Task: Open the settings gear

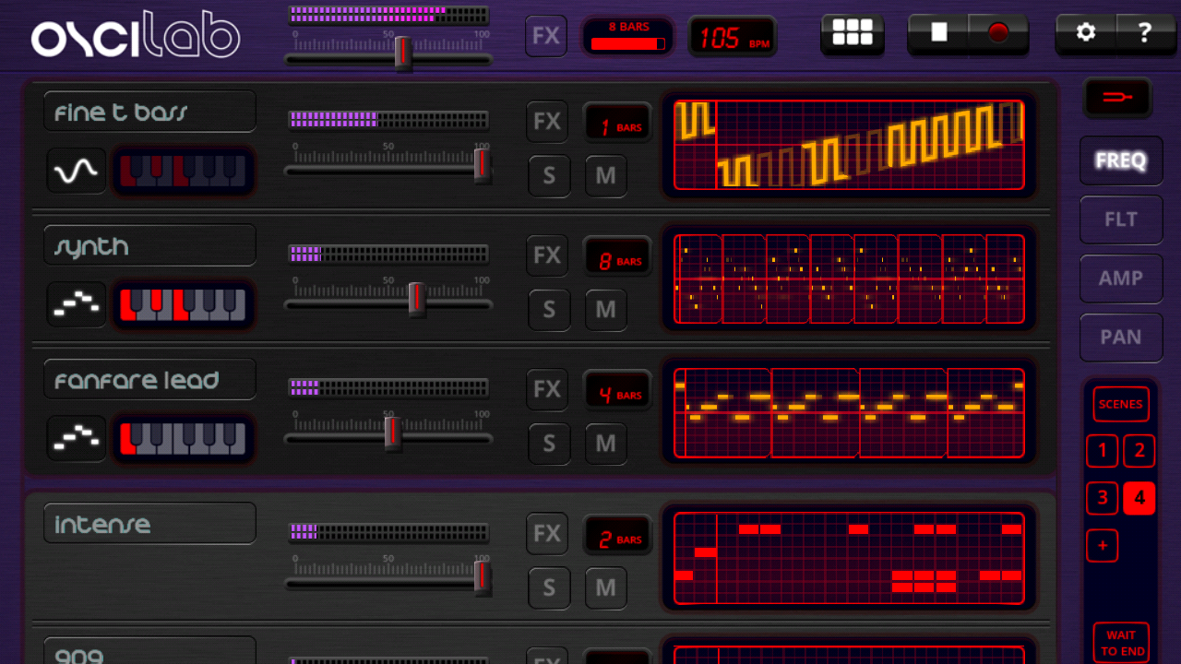Action: click(x=1085, y=32)
